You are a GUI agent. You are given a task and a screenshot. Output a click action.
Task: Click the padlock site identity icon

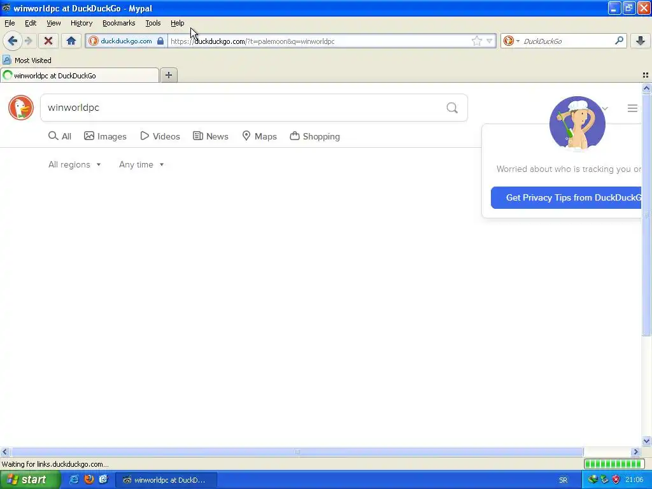pyautogui.click(x=160, y=41)
